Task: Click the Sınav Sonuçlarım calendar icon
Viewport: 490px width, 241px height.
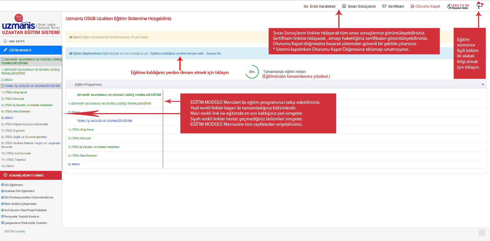Action: click(x=344, y=6)
